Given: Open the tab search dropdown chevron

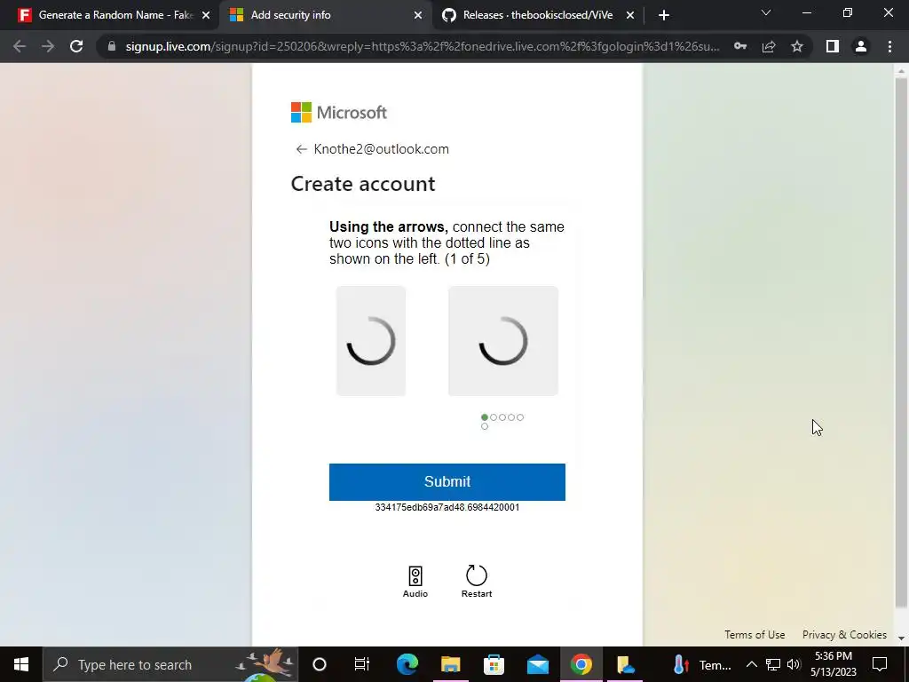Looking at the screenshot, I should [766, 12].
